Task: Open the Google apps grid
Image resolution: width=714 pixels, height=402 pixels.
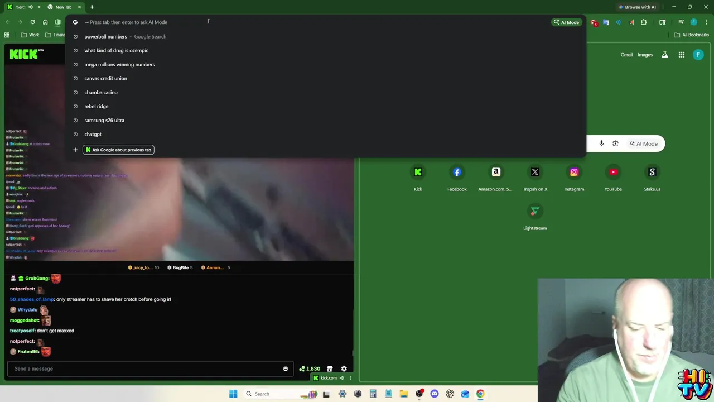Action: 682,55
